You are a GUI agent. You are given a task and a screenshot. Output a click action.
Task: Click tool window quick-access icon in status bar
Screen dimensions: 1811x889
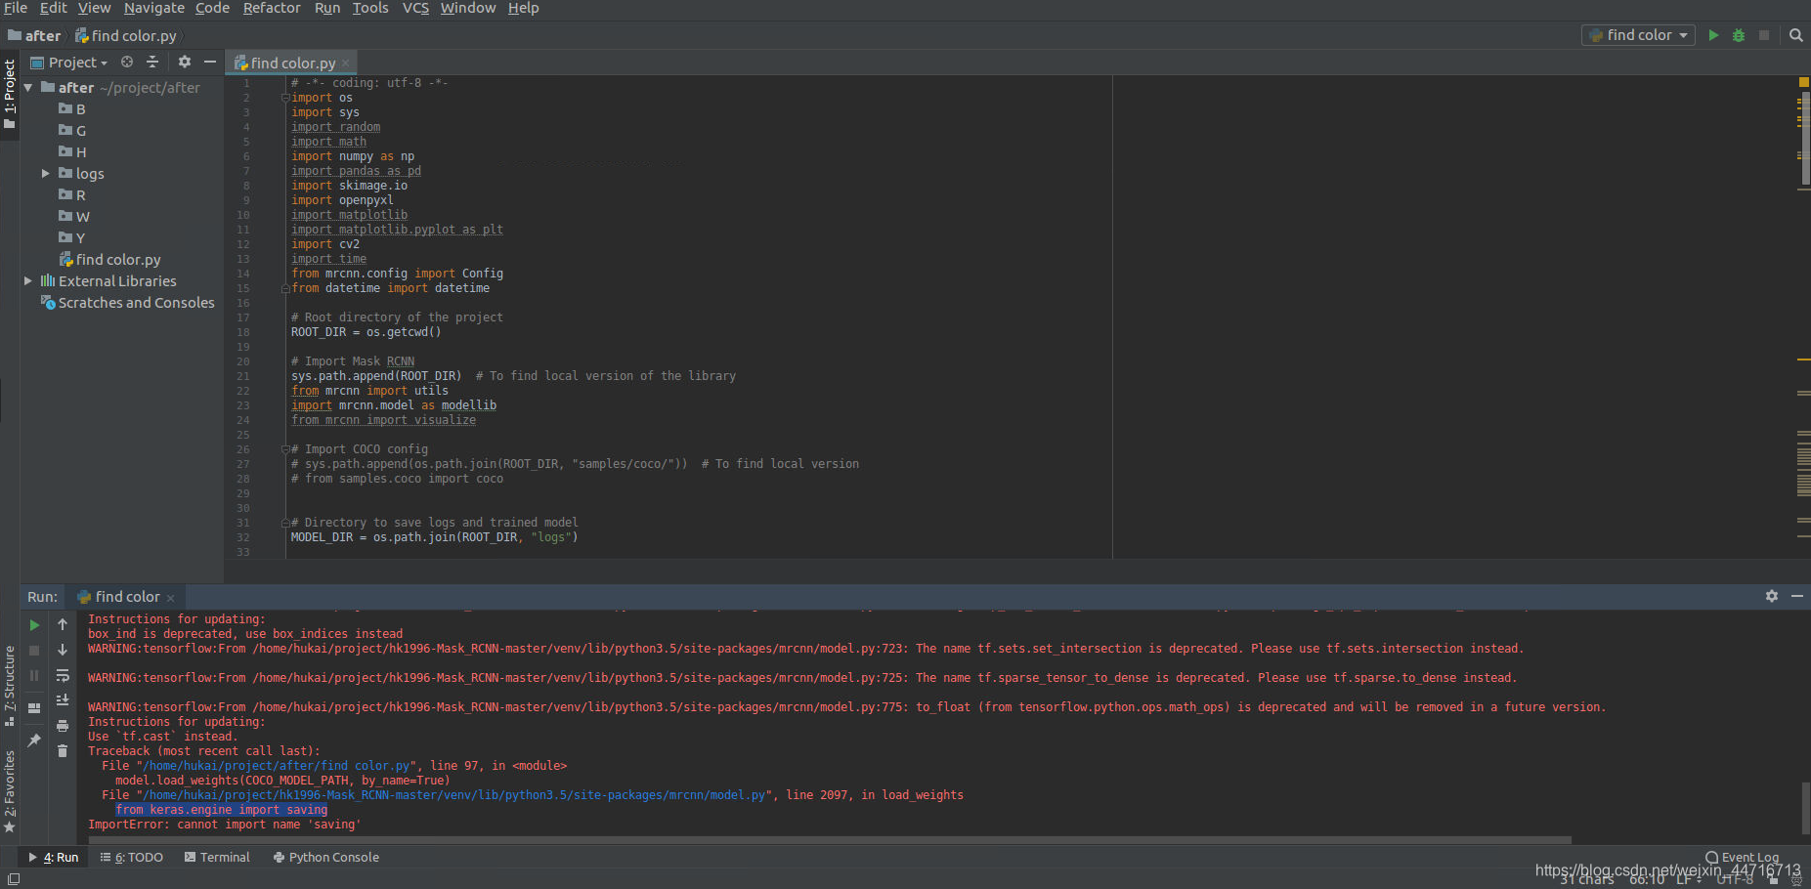tap(14, 879)
